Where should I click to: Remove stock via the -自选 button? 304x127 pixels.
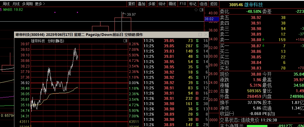click(203, 4)
